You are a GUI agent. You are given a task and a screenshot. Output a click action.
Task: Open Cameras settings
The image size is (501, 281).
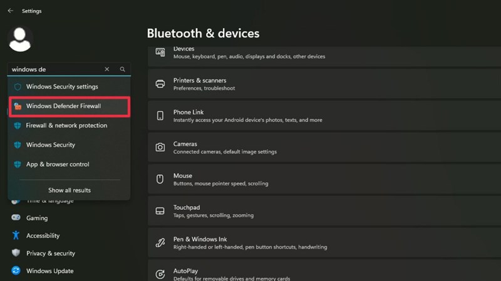(324, 147)
